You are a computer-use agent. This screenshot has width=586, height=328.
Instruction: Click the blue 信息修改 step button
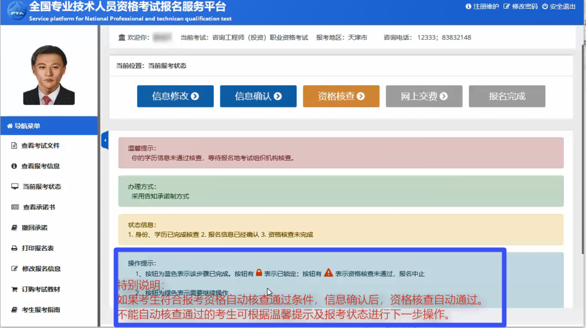pyautogui.click(x=175, y=96)
